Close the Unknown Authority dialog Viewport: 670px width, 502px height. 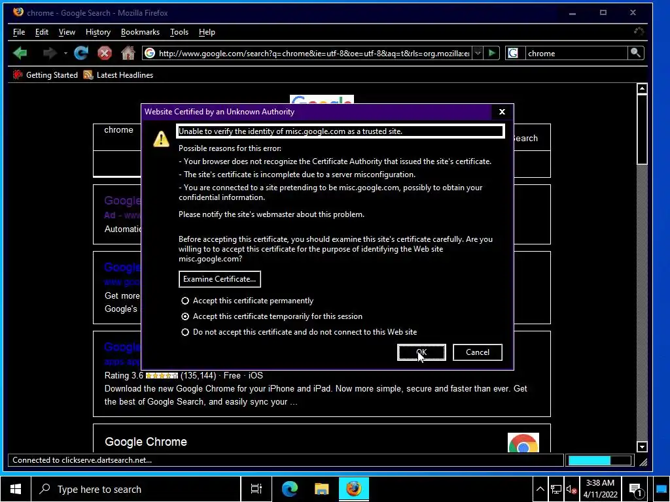tap(502, 112)
